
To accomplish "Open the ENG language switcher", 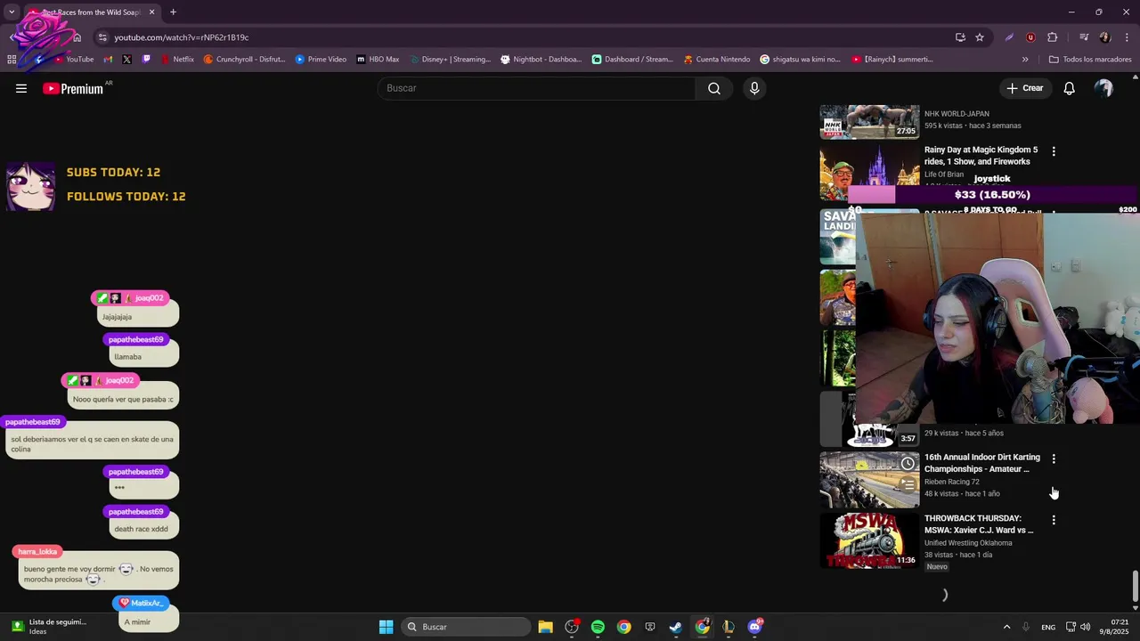I will (1048, 627).
